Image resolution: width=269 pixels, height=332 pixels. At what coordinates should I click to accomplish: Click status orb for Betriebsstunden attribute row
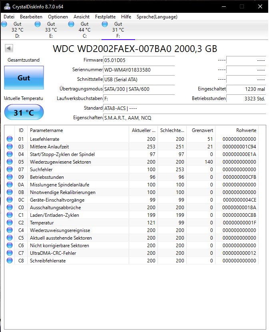tap(10, 177)
